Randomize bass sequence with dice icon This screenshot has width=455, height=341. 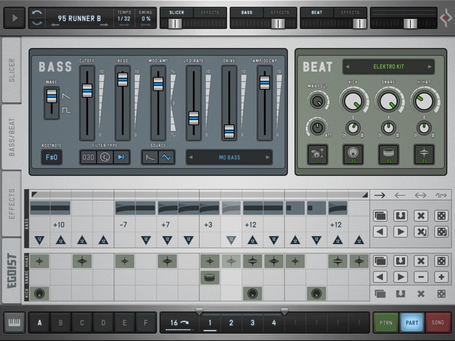[x=442, y=216]
